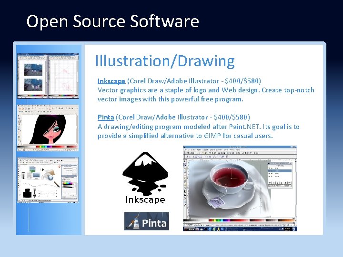Click the Pinta paintbrush logo banner

coord(147,221)
